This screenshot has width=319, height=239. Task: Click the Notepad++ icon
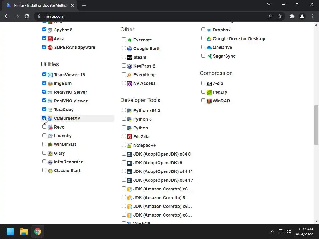[x=130, y=146]
